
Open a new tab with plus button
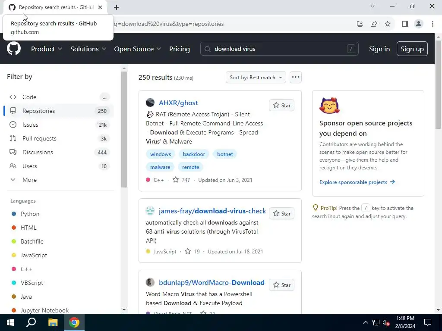117,7
